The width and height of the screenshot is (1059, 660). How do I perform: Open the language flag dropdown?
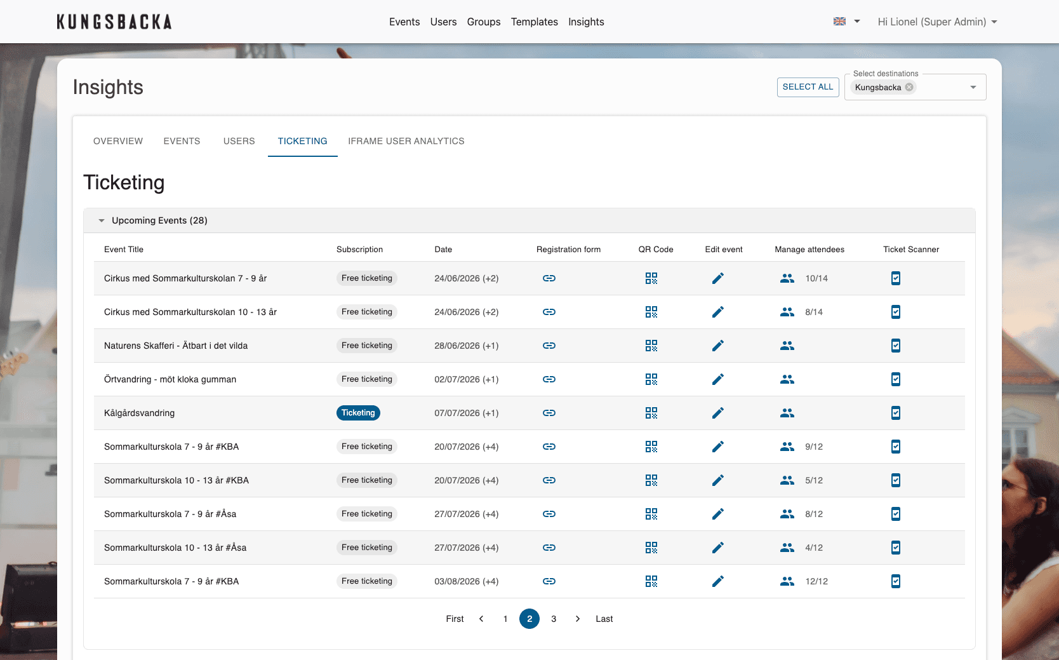(x=846, y=22)
